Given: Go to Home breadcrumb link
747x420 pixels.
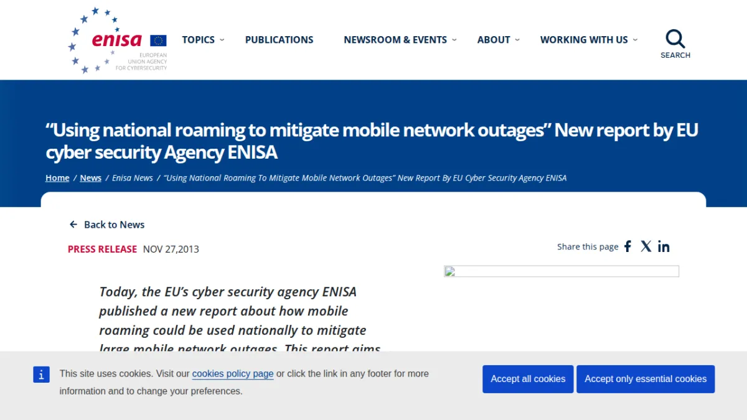Looking at the screenshot, I should coord(57,178).
